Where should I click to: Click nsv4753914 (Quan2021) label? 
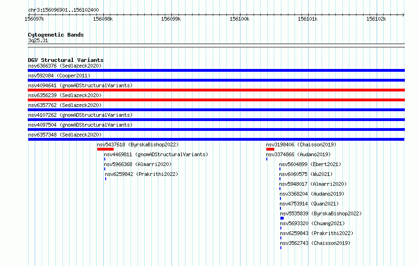tap(309, 204)
